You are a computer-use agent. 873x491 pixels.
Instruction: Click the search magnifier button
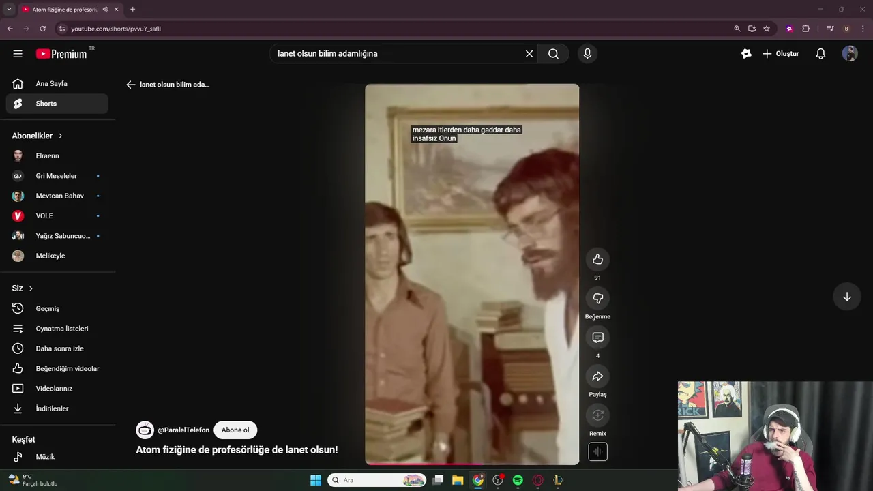(553, 54)
